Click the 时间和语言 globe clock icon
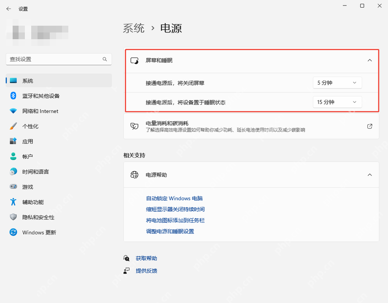Screen dimensions: 388x303 pyautogui.click(x=13, y=172)
